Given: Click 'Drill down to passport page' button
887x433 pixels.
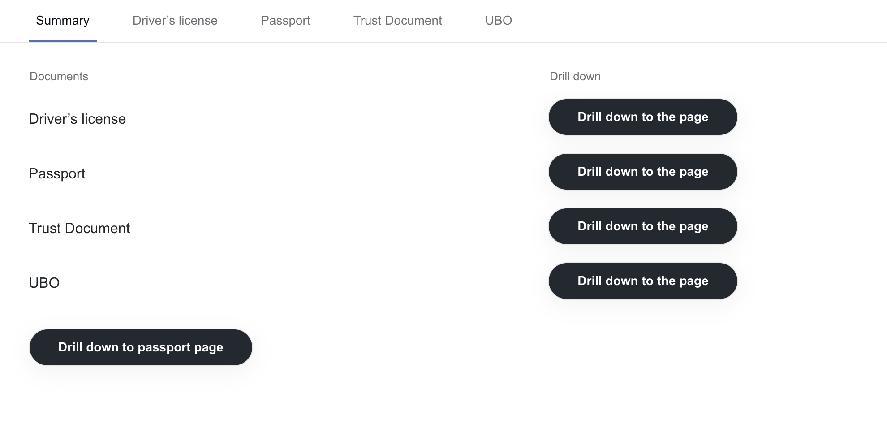Looking at the screenshot, I should click(141, 347).
